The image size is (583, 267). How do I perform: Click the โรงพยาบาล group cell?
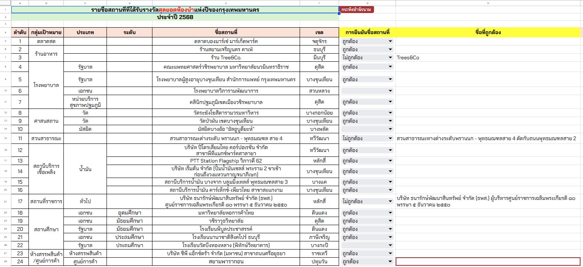46,85
